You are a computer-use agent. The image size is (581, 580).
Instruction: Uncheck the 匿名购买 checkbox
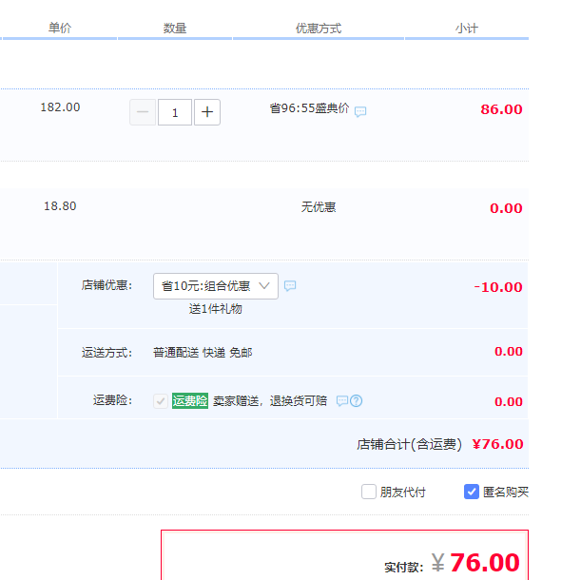coord(472,492)
